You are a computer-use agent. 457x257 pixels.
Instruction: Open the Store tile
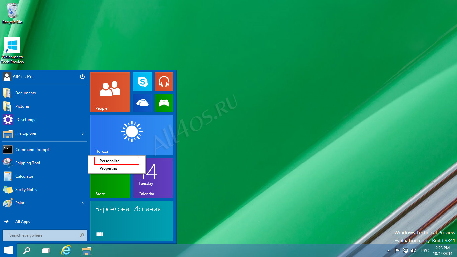click(x=110, y=186)
